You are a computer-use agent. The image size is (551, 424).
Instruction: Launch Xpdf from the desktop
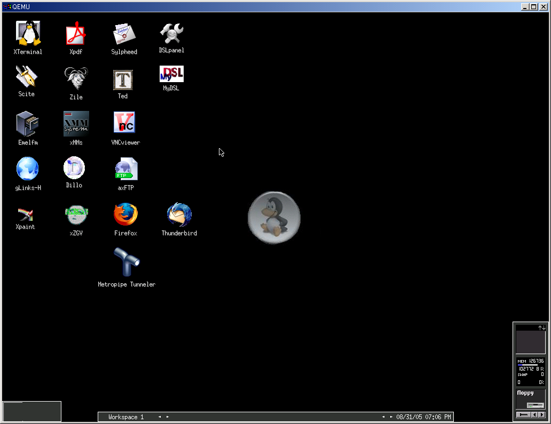(x=76, y=33)
